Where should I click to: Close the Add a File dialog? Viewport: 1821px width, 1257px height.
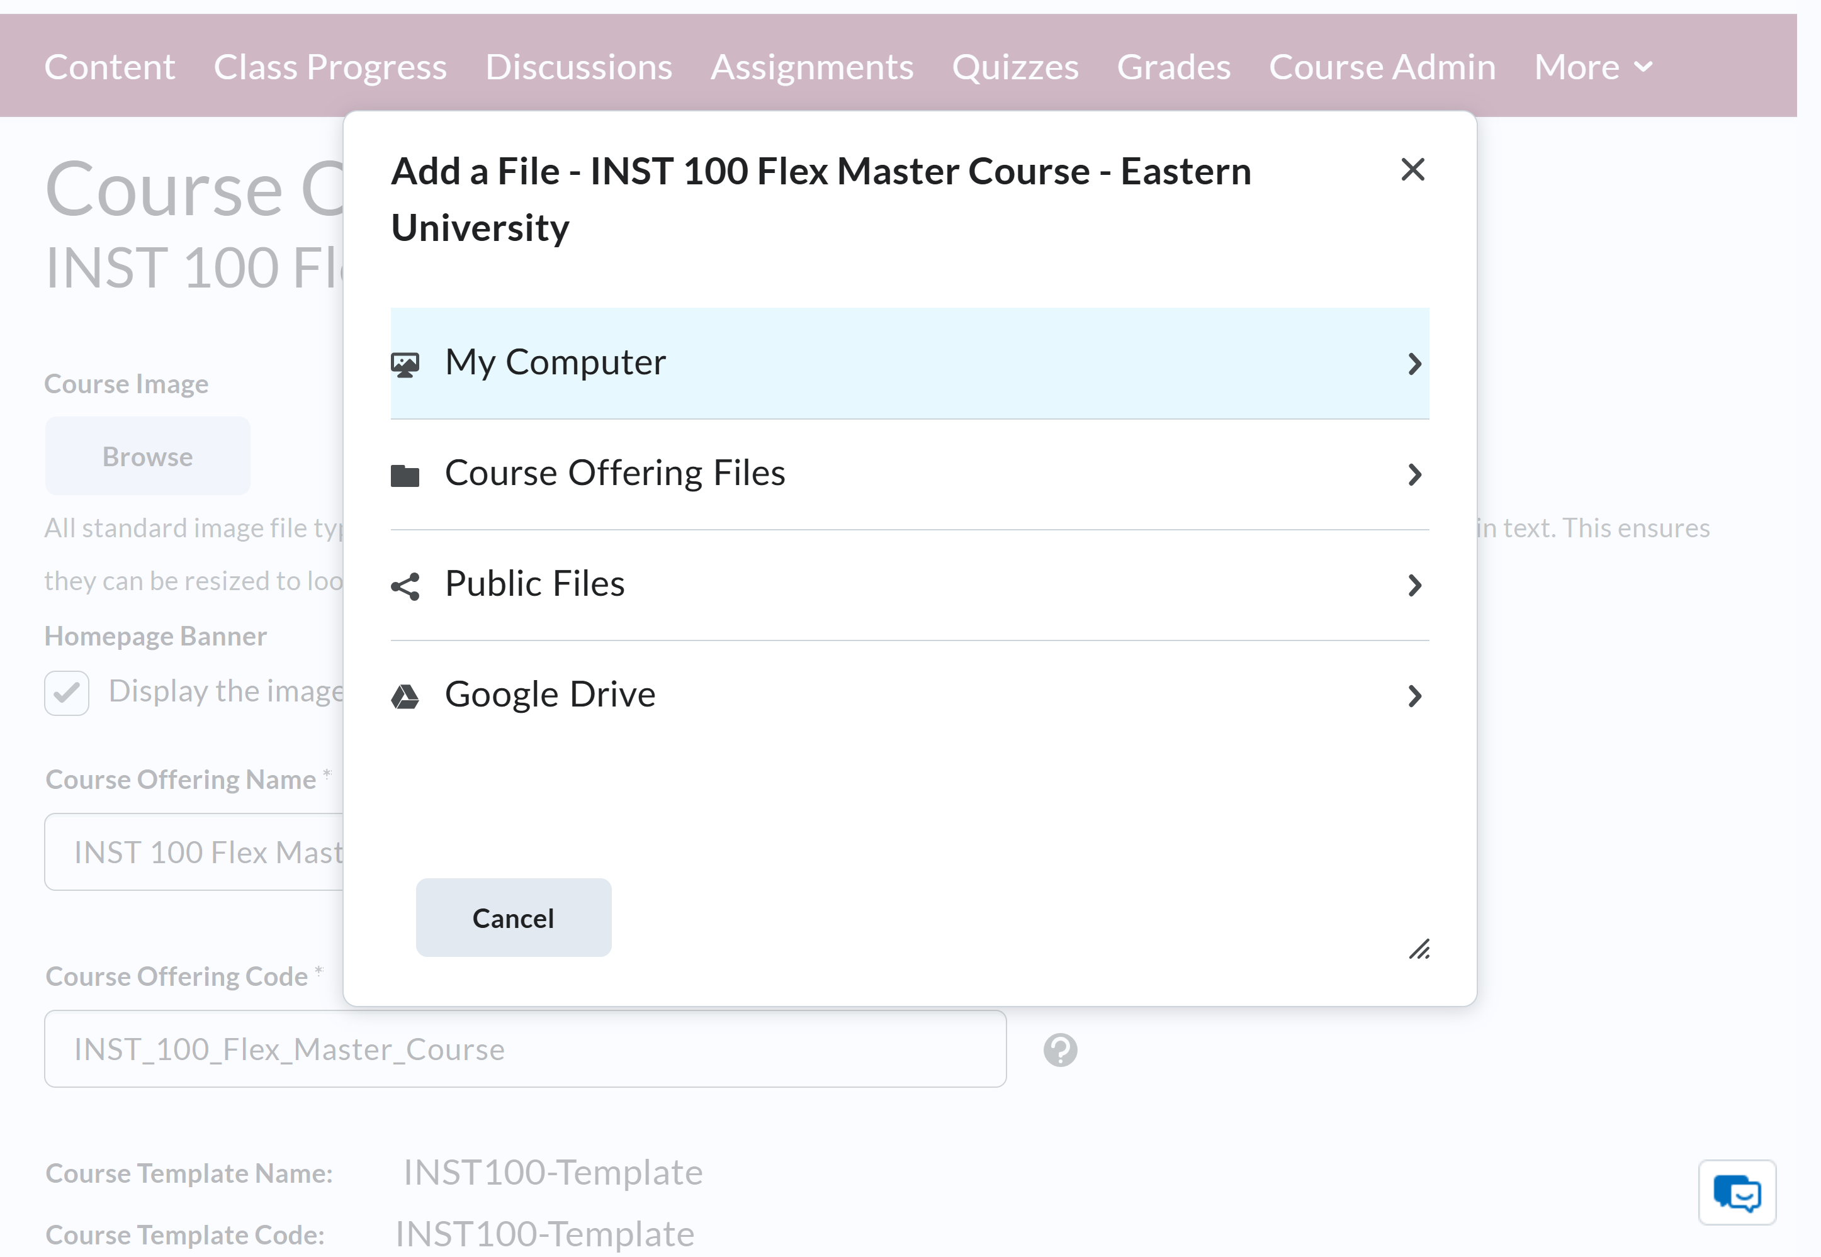(x=1412, y=169)
